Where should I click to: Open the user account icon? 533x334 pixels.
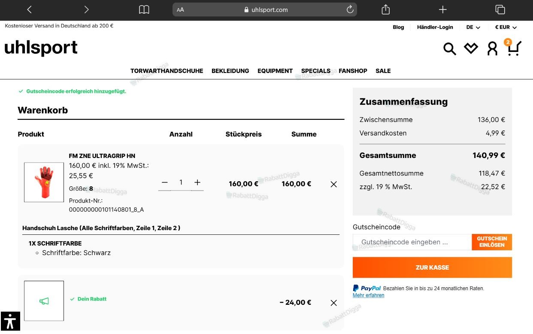point(492,49)
